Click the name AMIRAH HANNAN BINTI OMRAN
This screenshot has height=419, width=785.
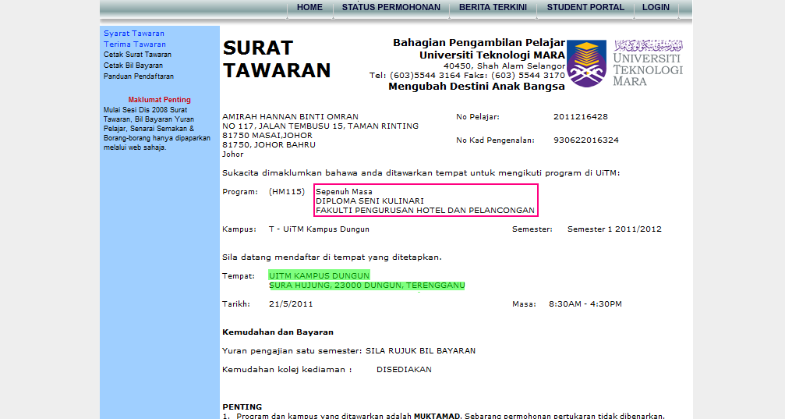(290, 117)
